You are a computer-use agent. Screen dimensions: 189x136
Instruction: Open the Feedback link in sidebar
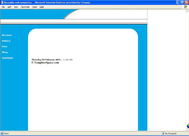(7, 58)
